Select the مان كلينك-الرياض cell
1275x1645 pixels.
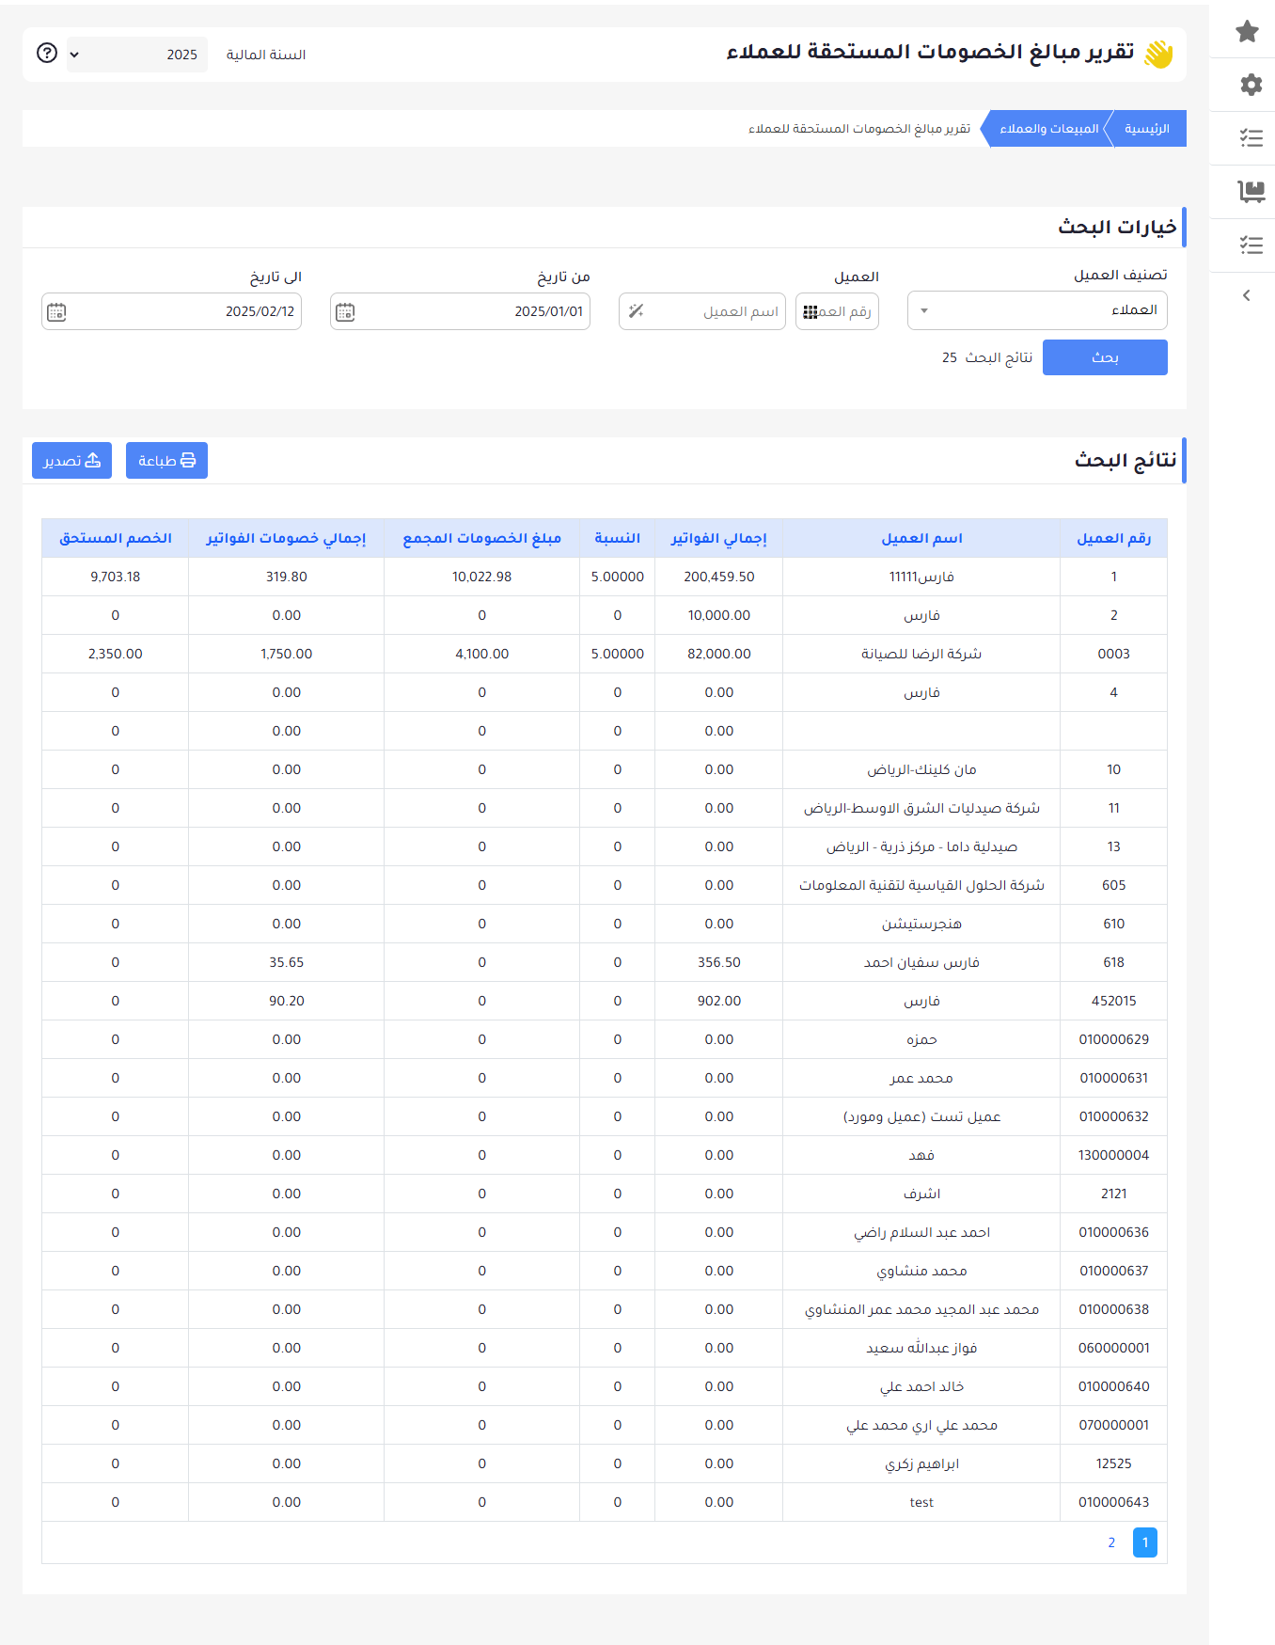921,769
